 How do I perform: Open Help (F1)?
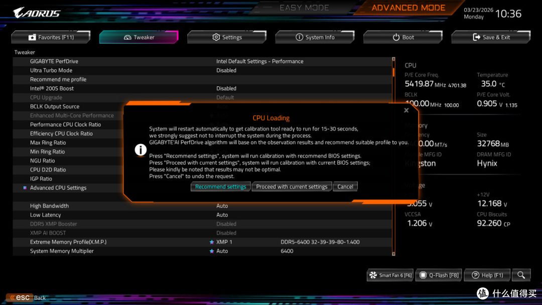(487, 275)
